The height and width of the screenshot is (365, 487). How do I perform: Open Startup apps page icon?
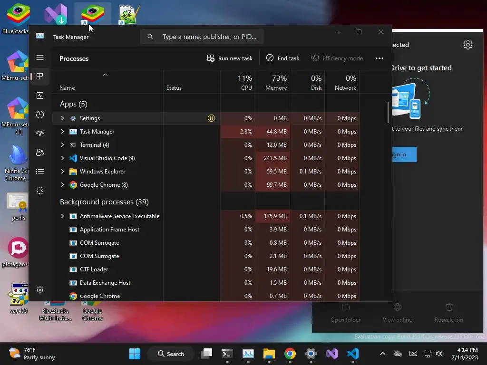point(40,134)
